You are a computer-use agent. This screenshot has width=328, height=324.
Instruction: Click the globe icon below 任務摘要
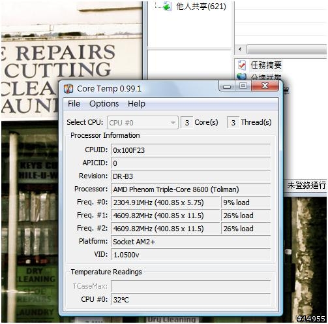(241, 76)
